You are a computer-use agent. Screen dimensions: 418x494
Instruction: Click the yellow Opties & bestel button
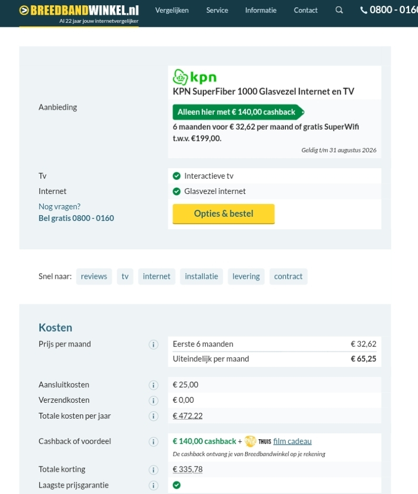click(224, 214)
